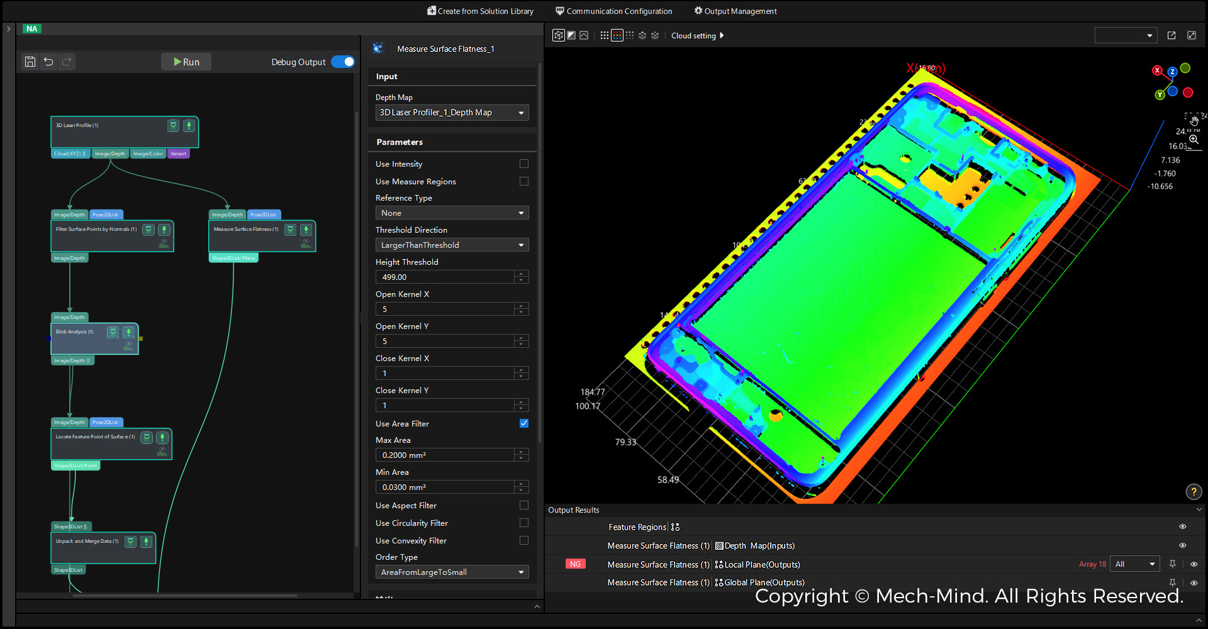The image size is (1208, 629).
Task: Click the Height Threshold input field
Action: click(x=445, y=277)
